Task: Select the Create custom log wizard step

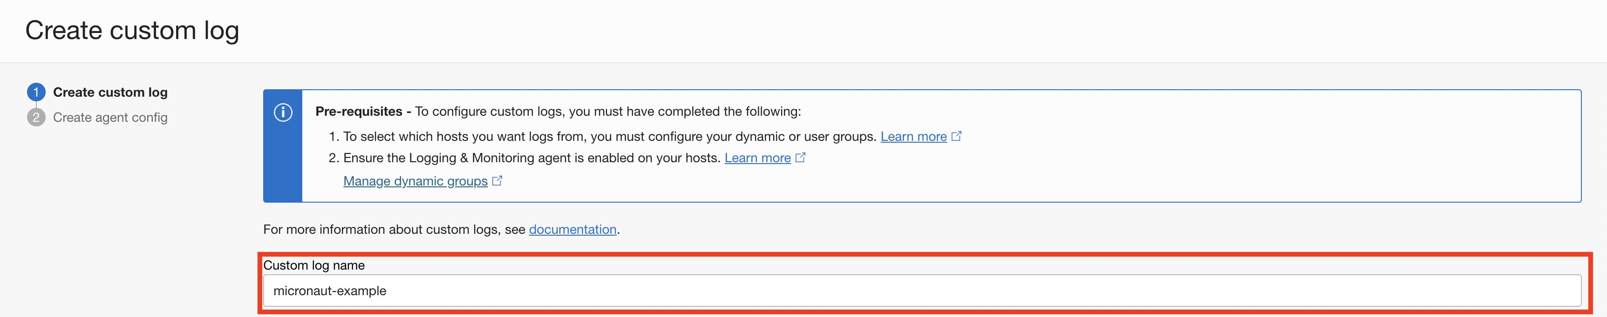Action: pos(110,92)
